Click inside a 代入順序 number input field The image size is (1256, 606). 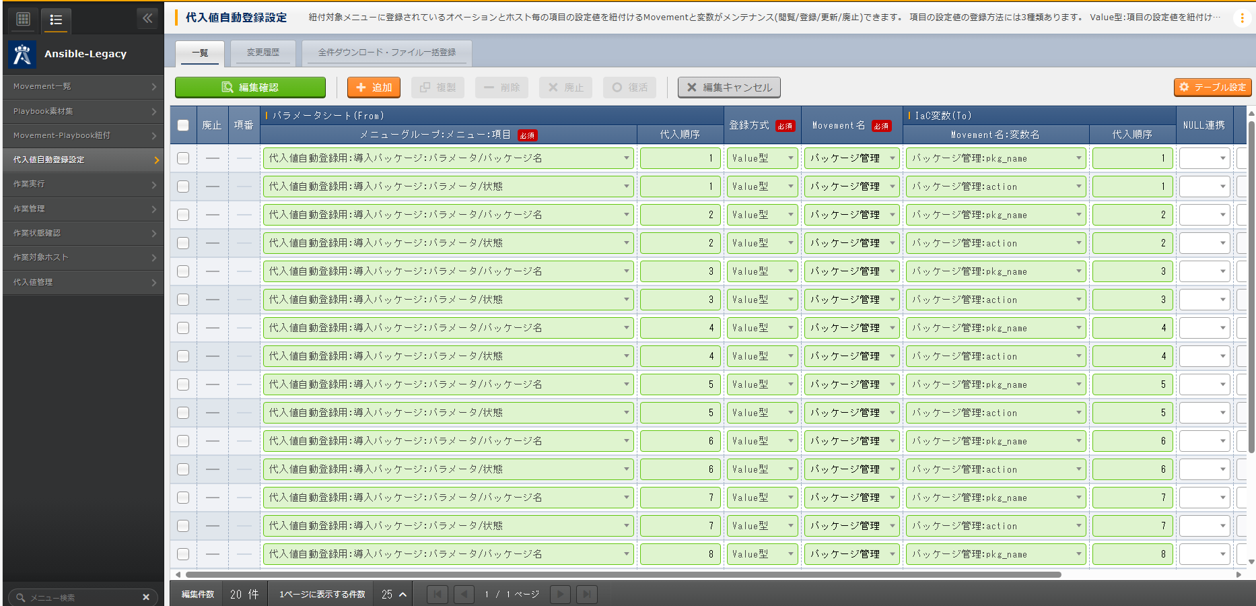(680, 158)
